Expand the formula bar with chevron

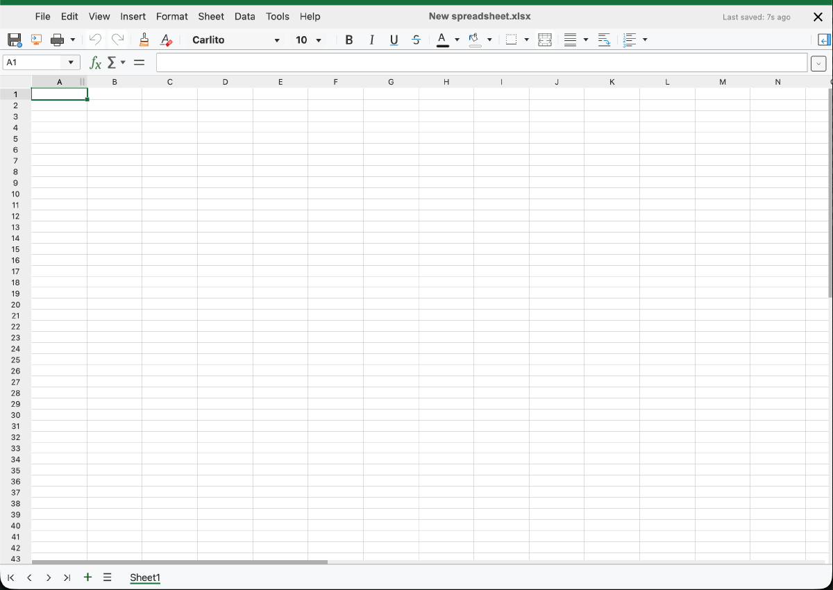pyautogui.click(x=818, y=63)
